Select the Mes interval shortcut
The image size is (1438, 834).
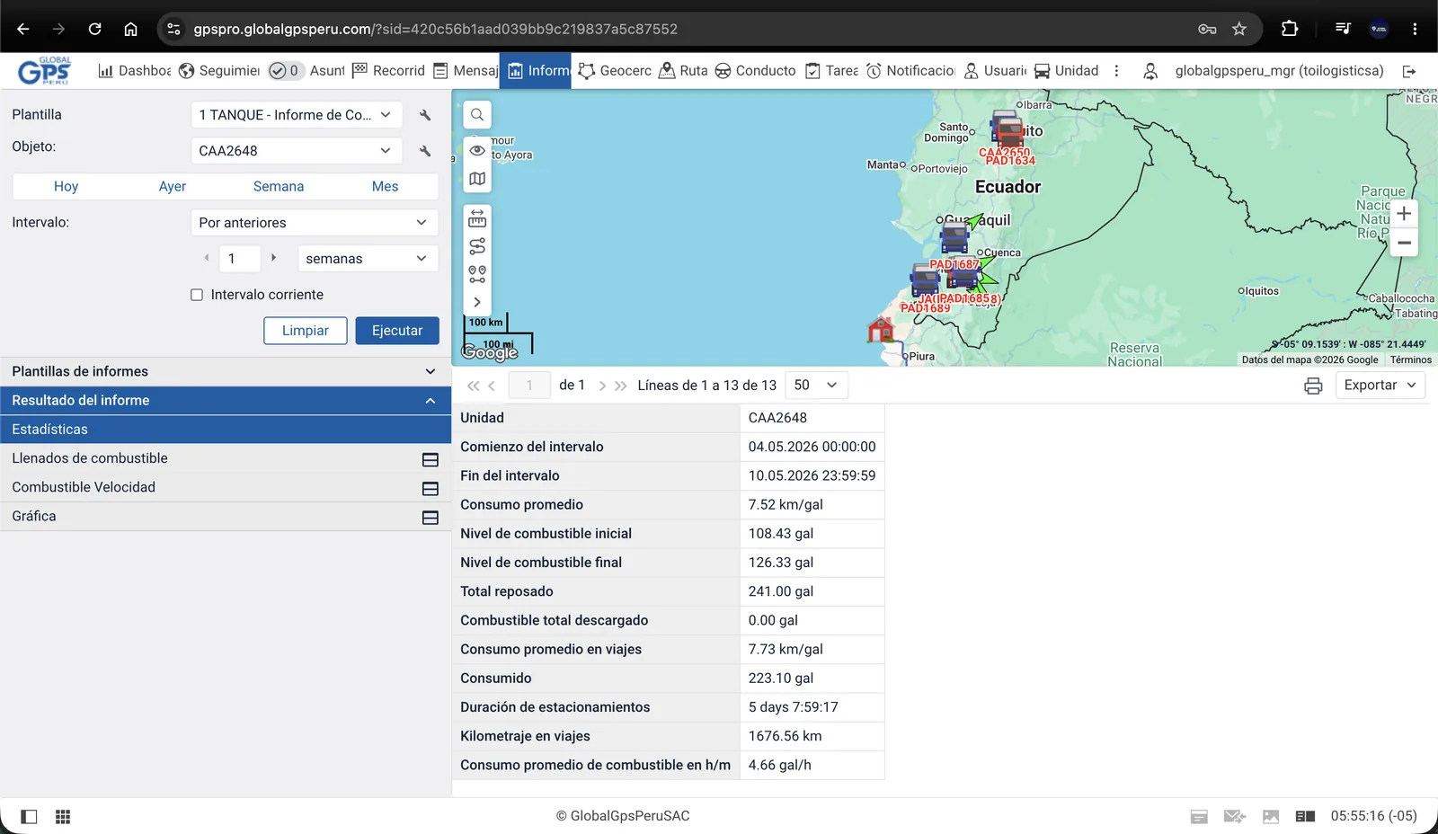(x=385, y=186)
